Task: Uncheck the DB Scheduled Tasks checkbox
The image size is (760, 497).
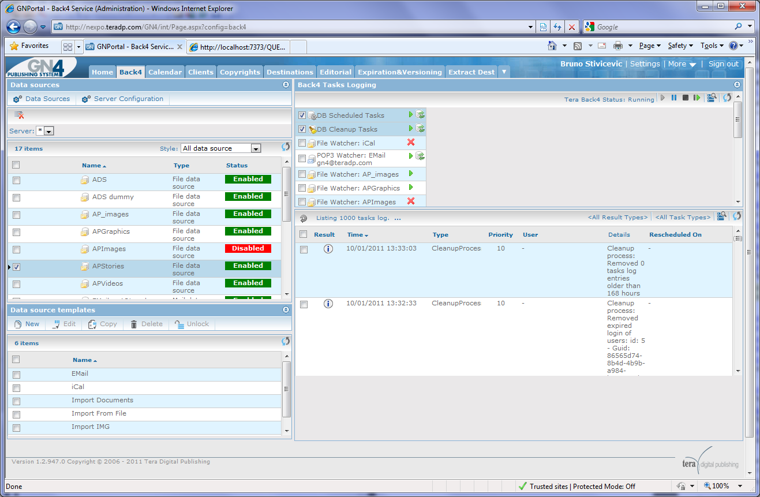Action: coord(302,115)
